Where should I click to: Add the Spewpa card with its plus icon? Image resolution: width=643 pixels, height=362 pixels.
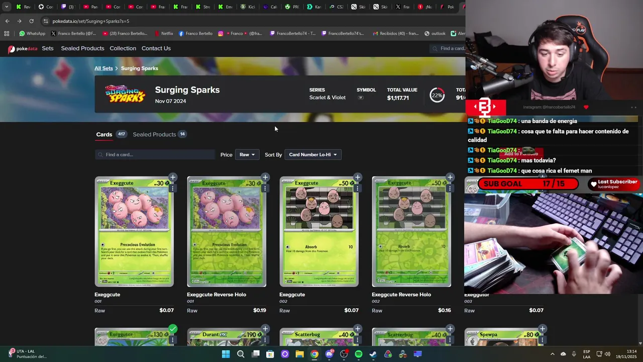[x=542, y=329]
